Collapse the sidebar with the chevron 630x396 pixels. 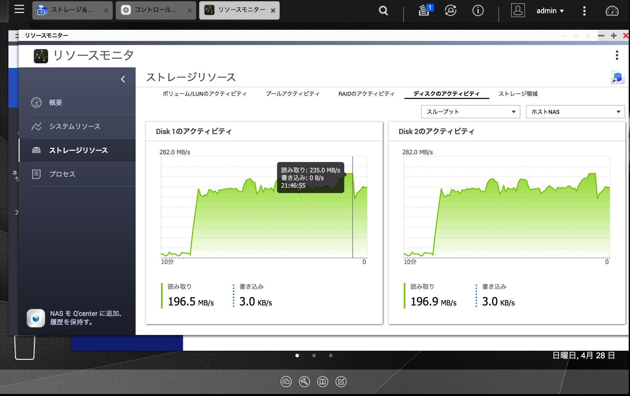point(123,79)
